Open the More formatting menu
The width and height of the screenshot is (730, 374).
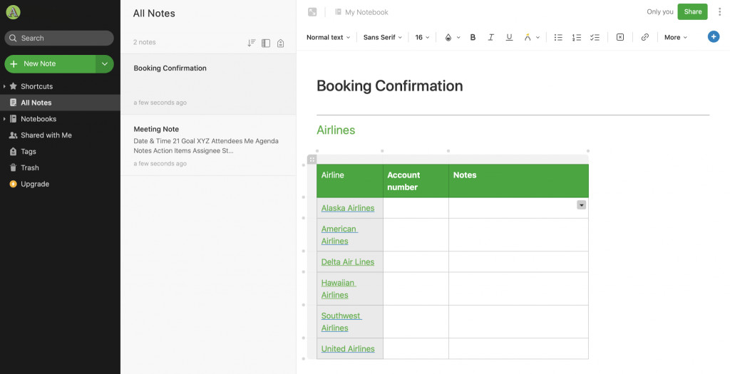[x=676, y=37]
